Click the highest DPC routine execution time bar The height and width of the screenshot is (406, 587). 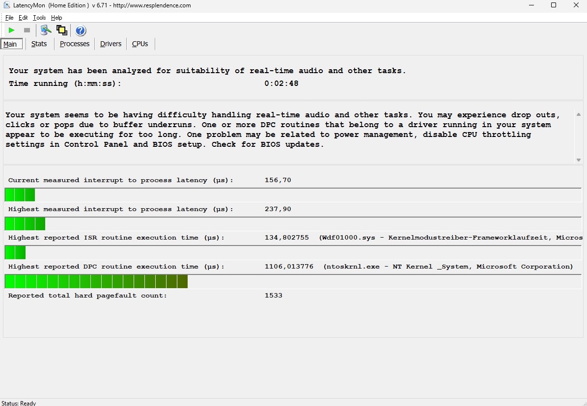click(96, 281)
